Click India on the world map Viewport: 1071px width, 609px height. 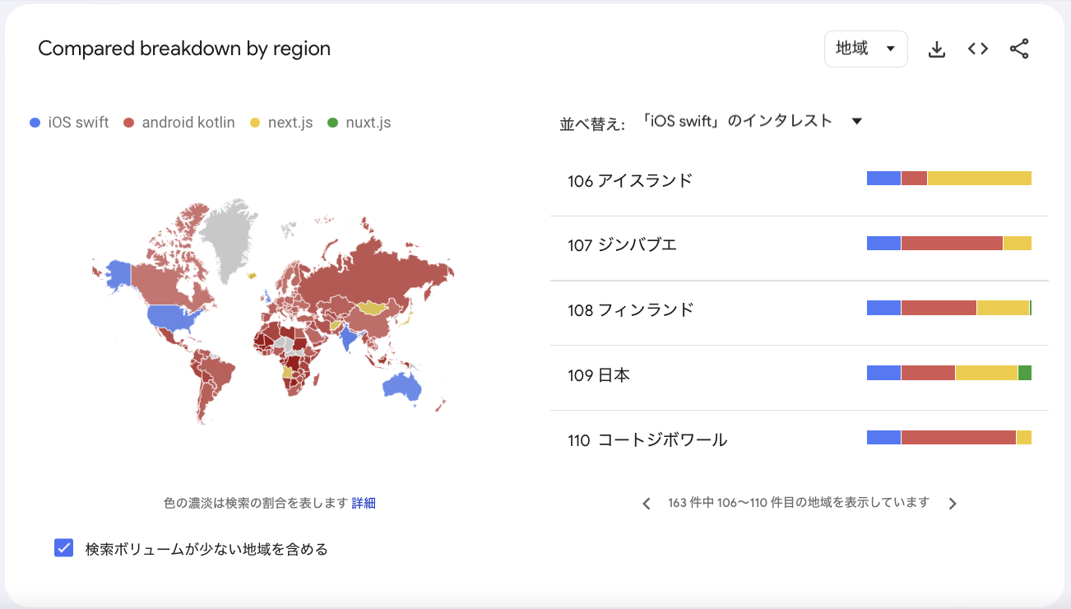click(x=348, y=338)
